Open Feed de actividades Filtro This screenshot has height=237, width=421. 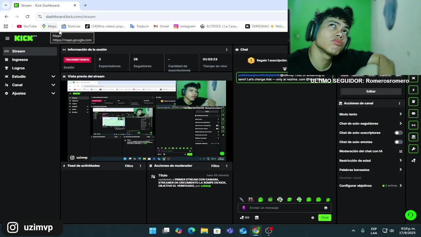[x=129, y=166]
